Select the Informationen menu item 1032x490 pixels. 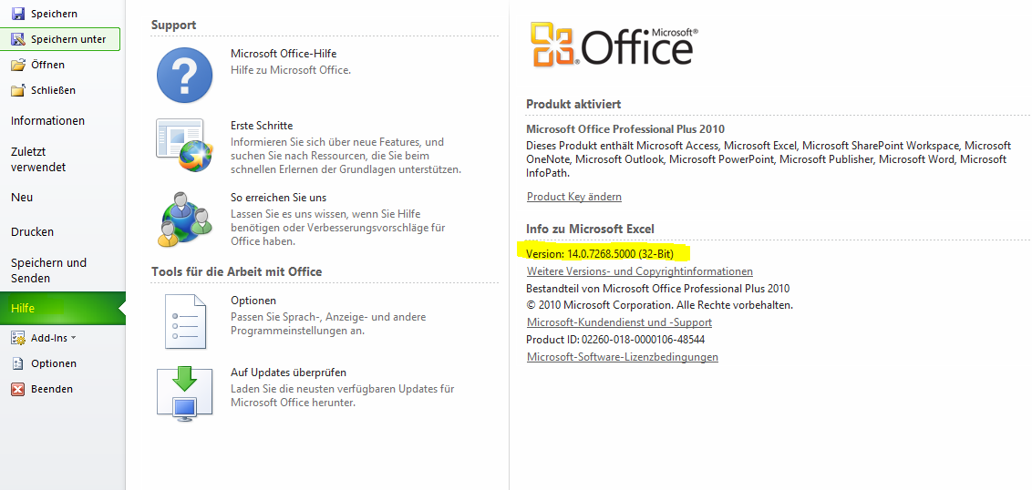pyautogui.click(x=47, y=120)
